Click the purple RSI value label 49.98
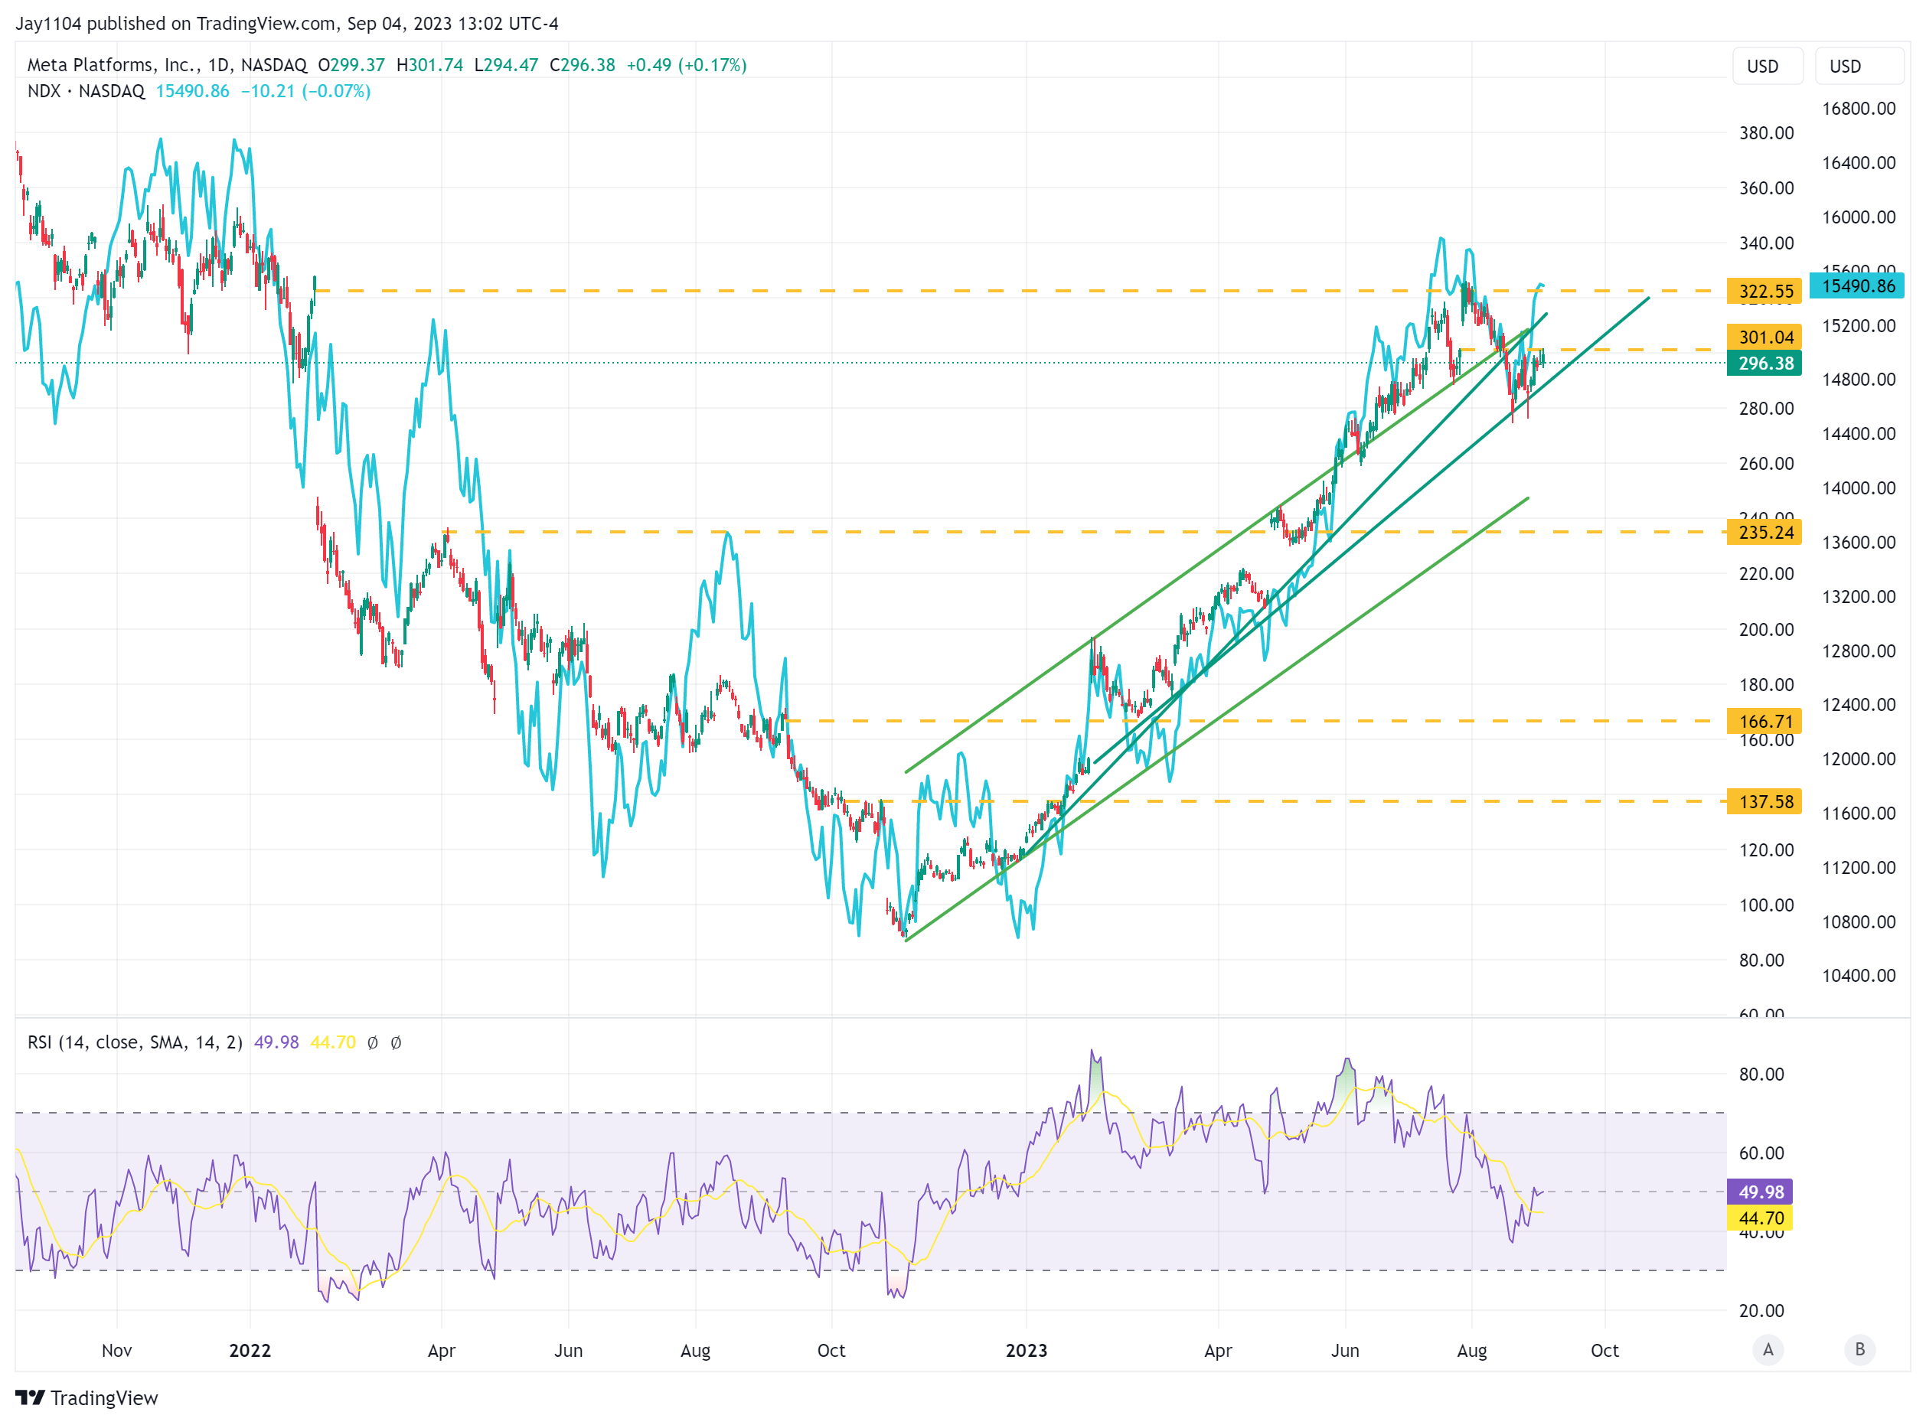This screenshot has width=1926, height=1425. [x=1761, y=1192]
